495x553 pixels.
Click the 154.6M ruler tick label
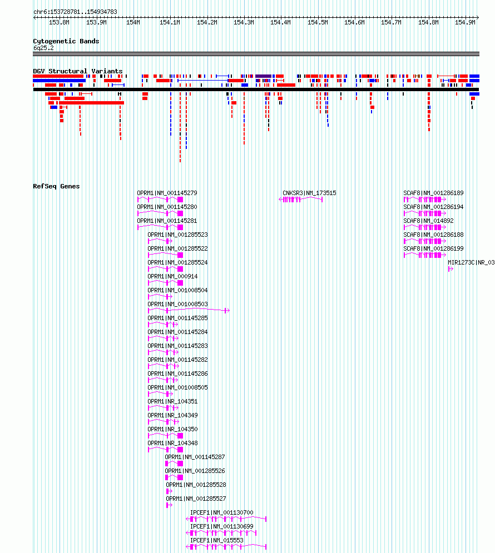[x=354, y=23]
